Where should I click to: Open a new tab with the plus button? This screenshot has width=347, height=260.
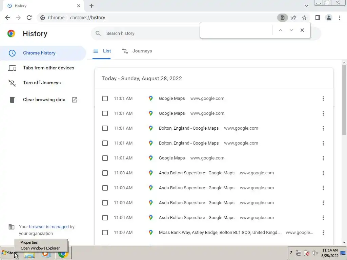(91, 6)
